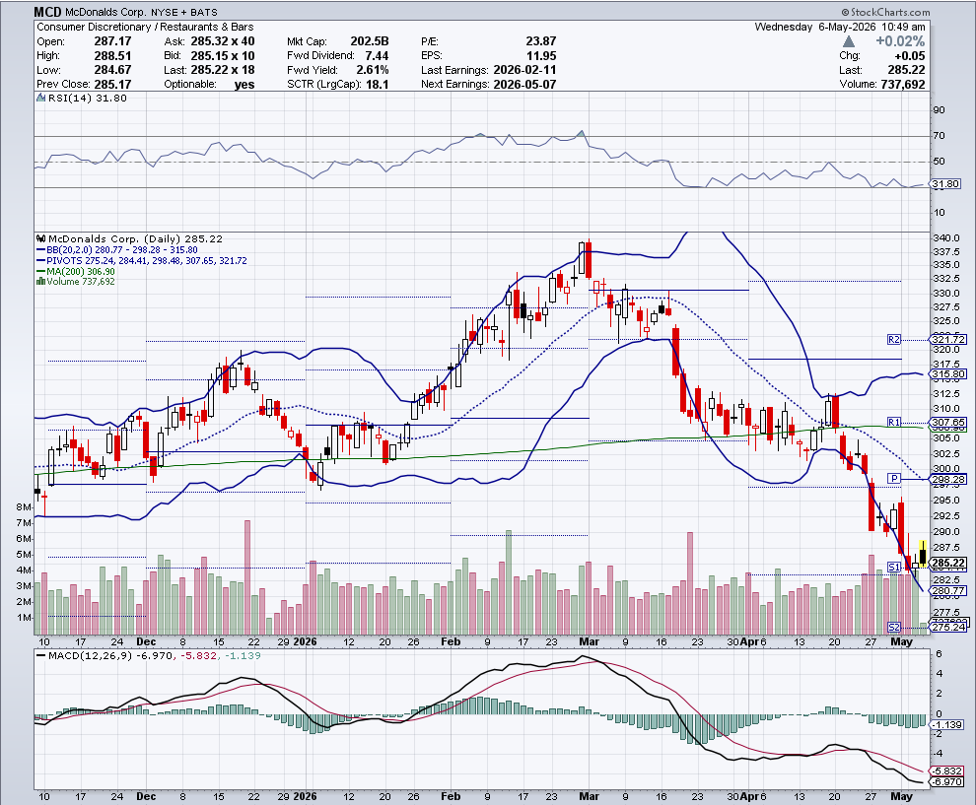Select the Chg value +0.05
The image size is (976, 805).
point(909,56)
